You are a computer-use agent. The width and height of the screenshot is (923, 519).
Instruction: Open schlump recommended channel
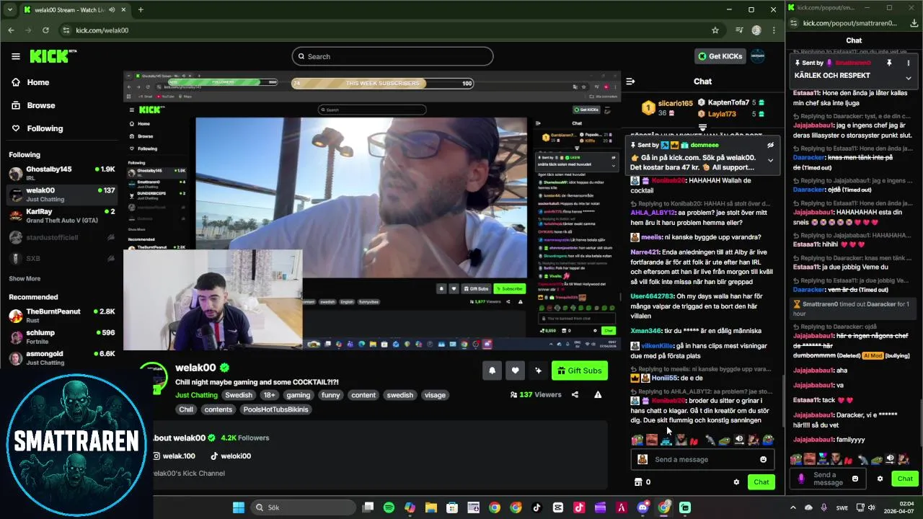62,337
